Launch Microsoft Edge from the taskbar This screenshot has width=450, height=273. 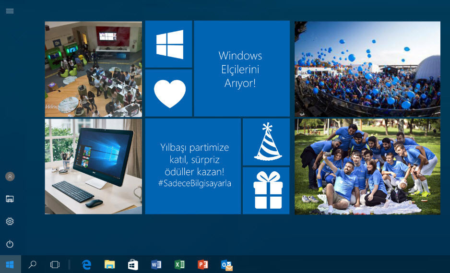coord(86,264)
